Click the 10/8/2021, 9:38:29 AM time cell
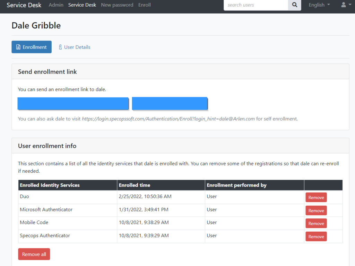 [161, 223]
